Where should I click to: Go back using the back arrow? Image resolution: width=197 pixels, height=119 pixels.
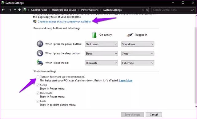pos(3,10)
